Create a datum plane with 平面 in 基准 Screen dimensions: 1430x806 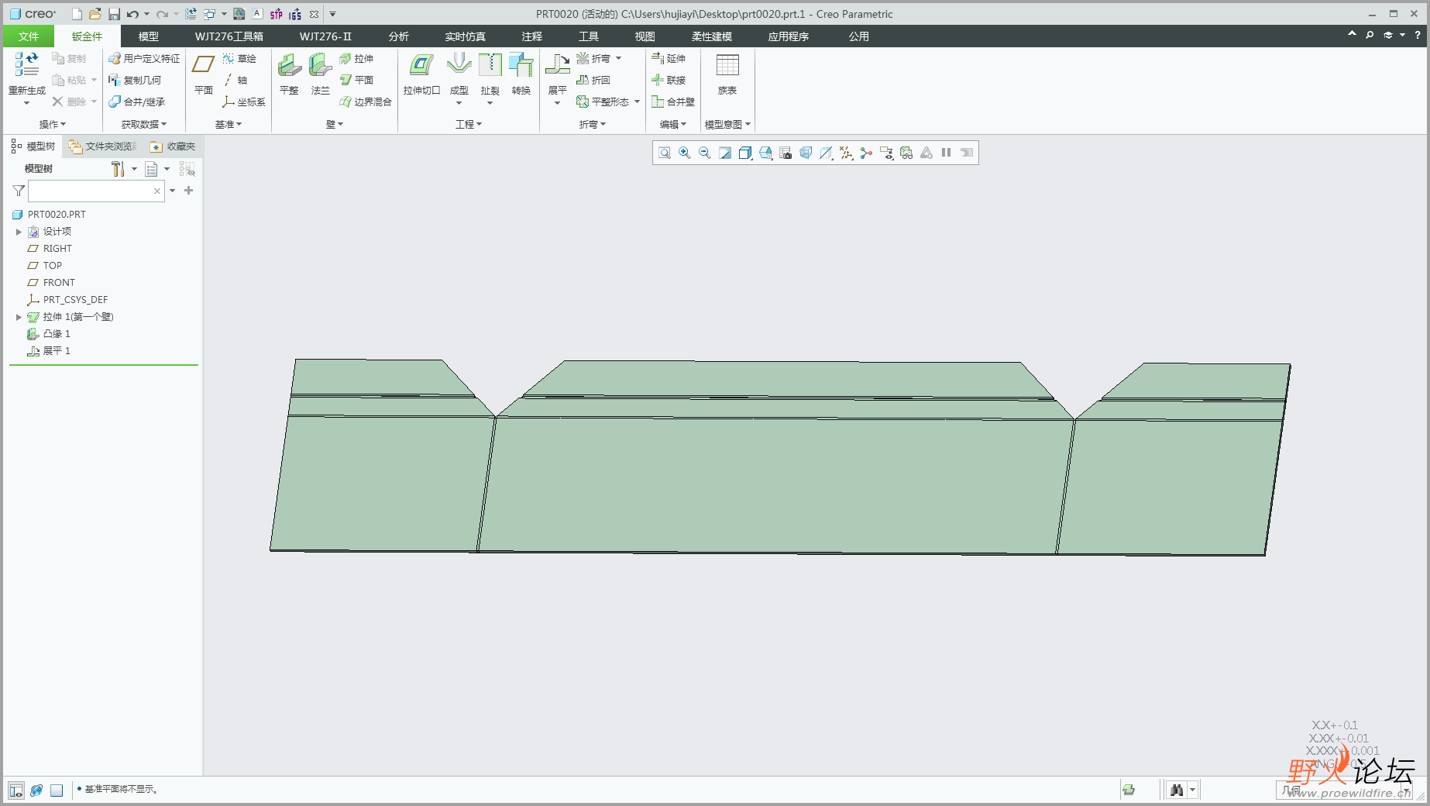[204, 75]
